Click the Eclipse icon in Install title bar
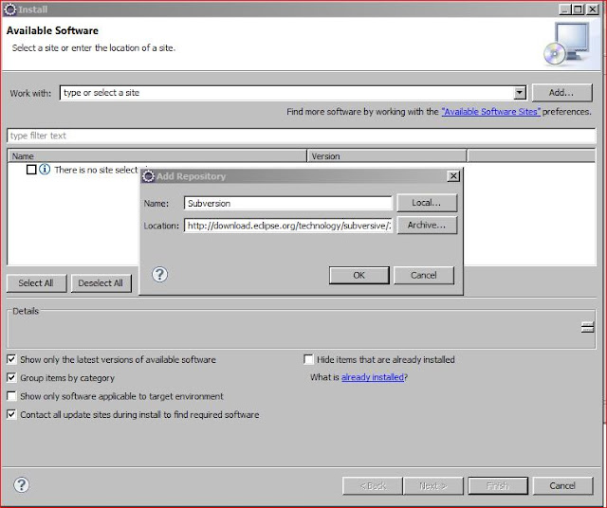Viewport: 607px width, 508px height. tap(9, 9)
